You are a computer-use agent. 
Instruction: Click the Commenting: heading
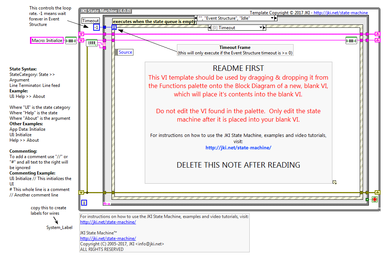coord(23,151)
